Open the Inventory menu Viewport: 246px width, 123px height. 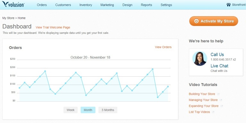click(86, 5)
